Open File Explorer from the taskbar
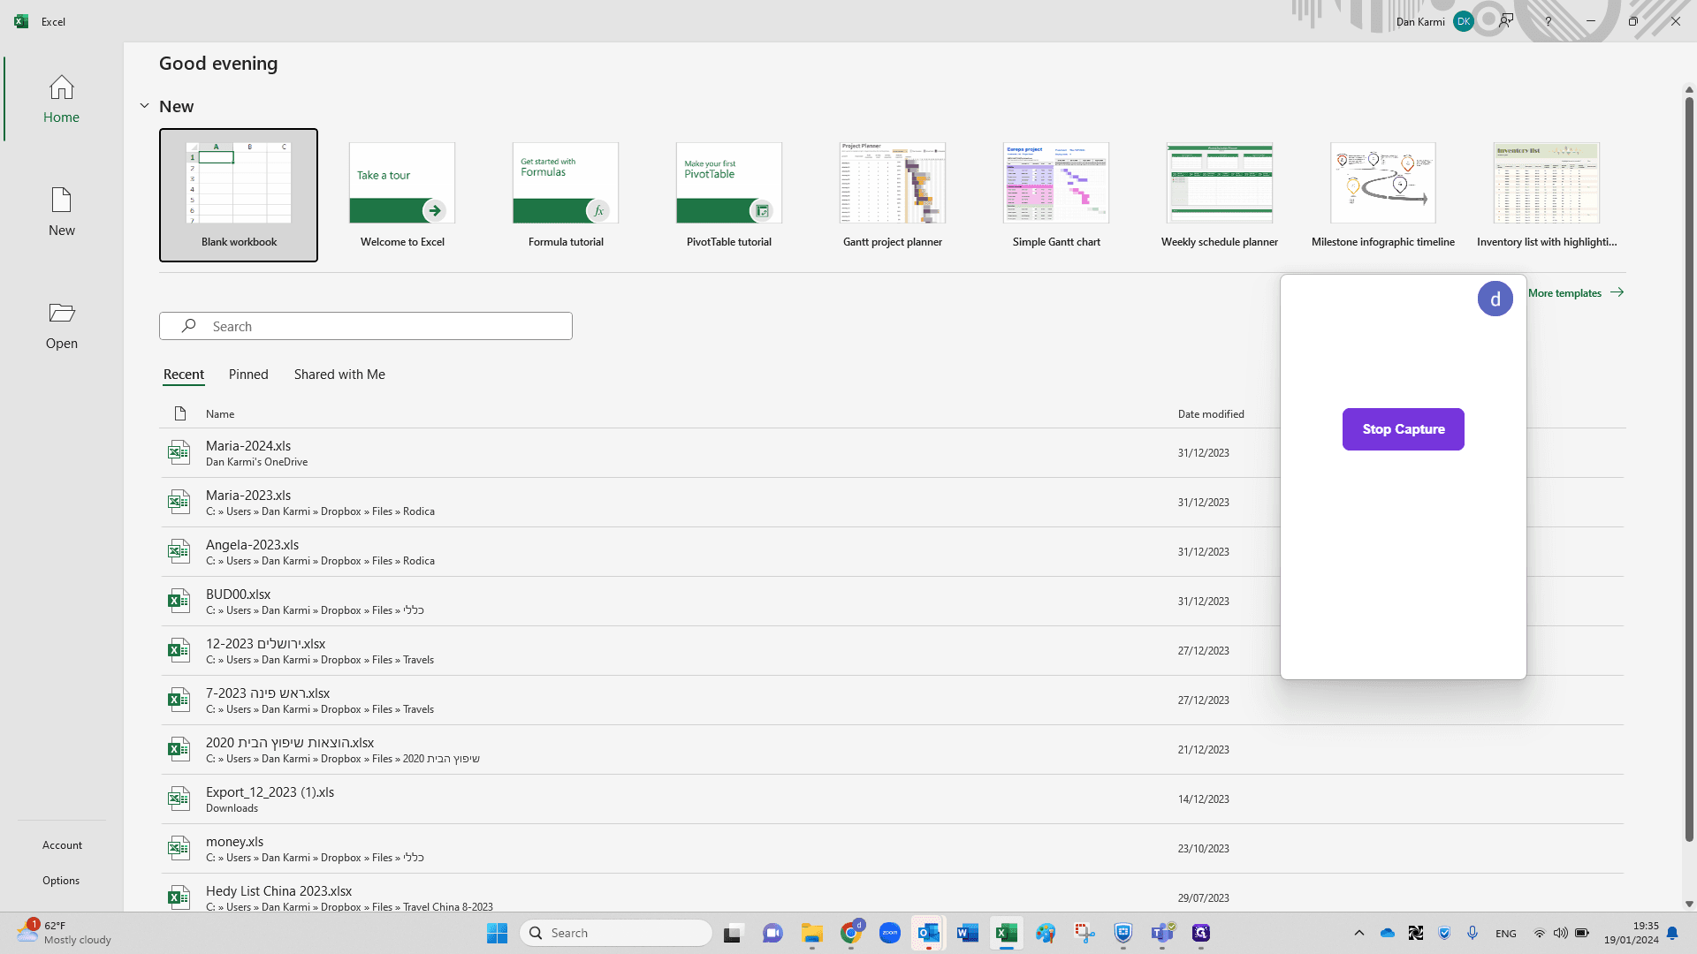Screen dimensions: 1697x954 click(x=811, y=933)
